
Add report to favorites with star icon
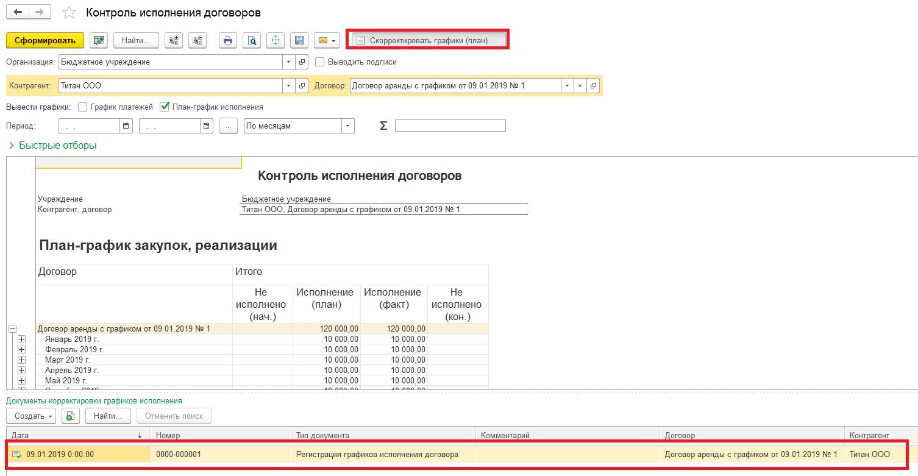click(x=69, y=13)
